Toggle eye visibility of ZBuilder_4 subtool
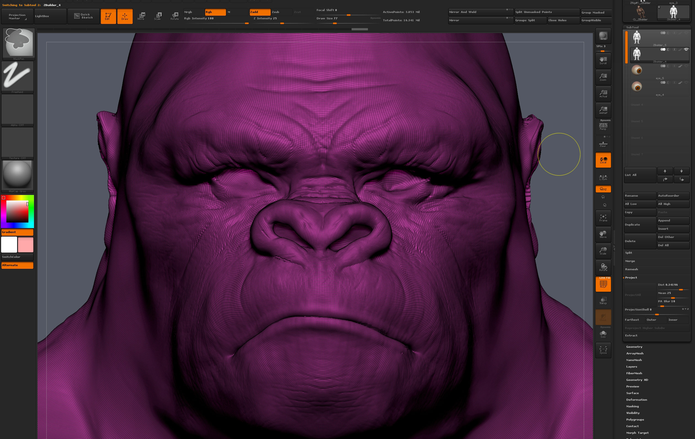 pos(686,50)
